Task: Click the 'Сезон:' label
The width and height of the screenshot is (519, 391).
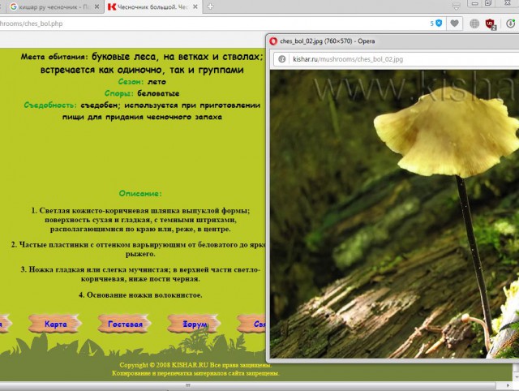Action: tap(131, 81)
